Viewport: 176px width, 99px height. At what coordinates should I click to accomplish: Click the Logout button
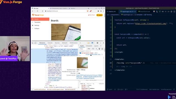pyautogui.click(x=100, y=15)
